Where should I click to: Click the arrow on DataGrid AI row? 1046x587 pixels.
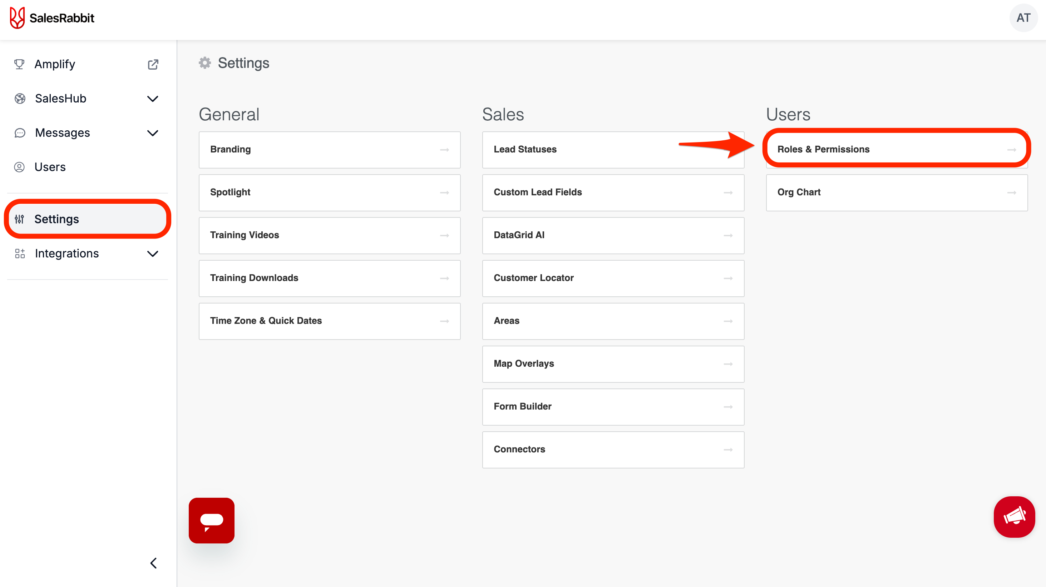tap(728, 235)
